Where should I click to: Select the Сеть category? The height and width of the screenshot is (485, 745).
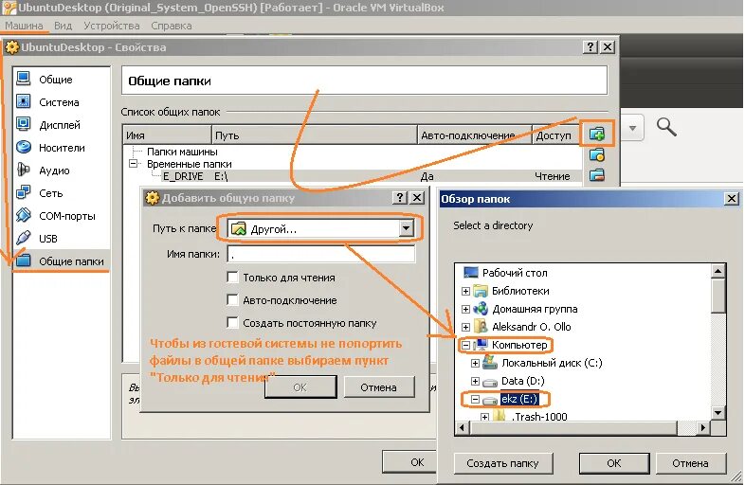coord(51,193)
